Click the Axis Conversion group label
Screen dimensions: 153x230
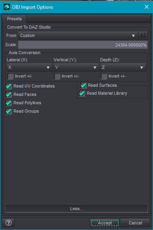(x=25, y=53)
